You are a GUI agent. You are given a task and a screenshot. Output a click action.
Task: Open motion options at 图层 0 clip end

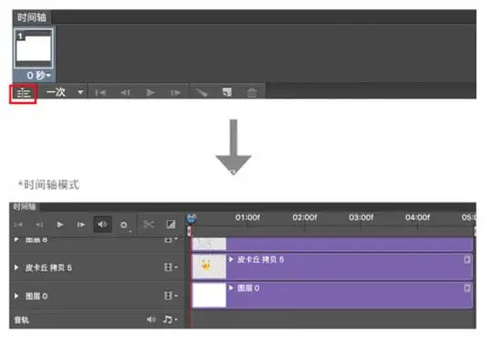coord(467,287)
